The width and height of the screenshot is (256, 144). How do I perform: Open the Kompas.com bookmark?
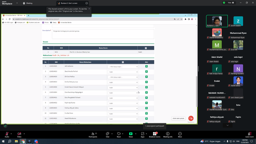click(x=20, y=22)
